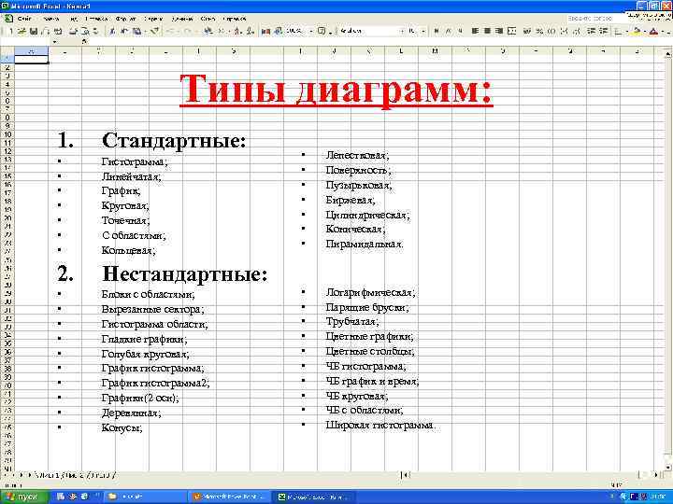Activate the Format Painter brush icon
Screen dimensions: 673x504
click(x=154, y=32)
